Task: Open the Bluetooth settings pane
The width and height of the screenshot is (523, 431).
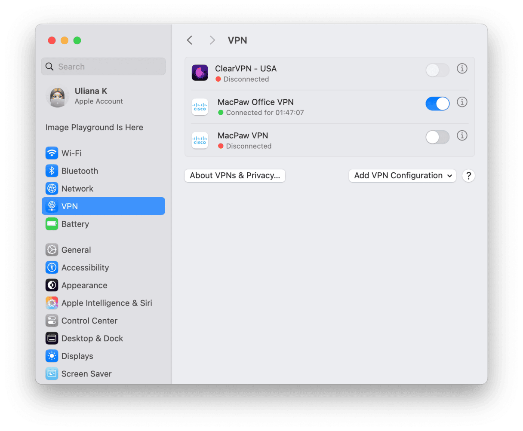Action: click(103, 171)
